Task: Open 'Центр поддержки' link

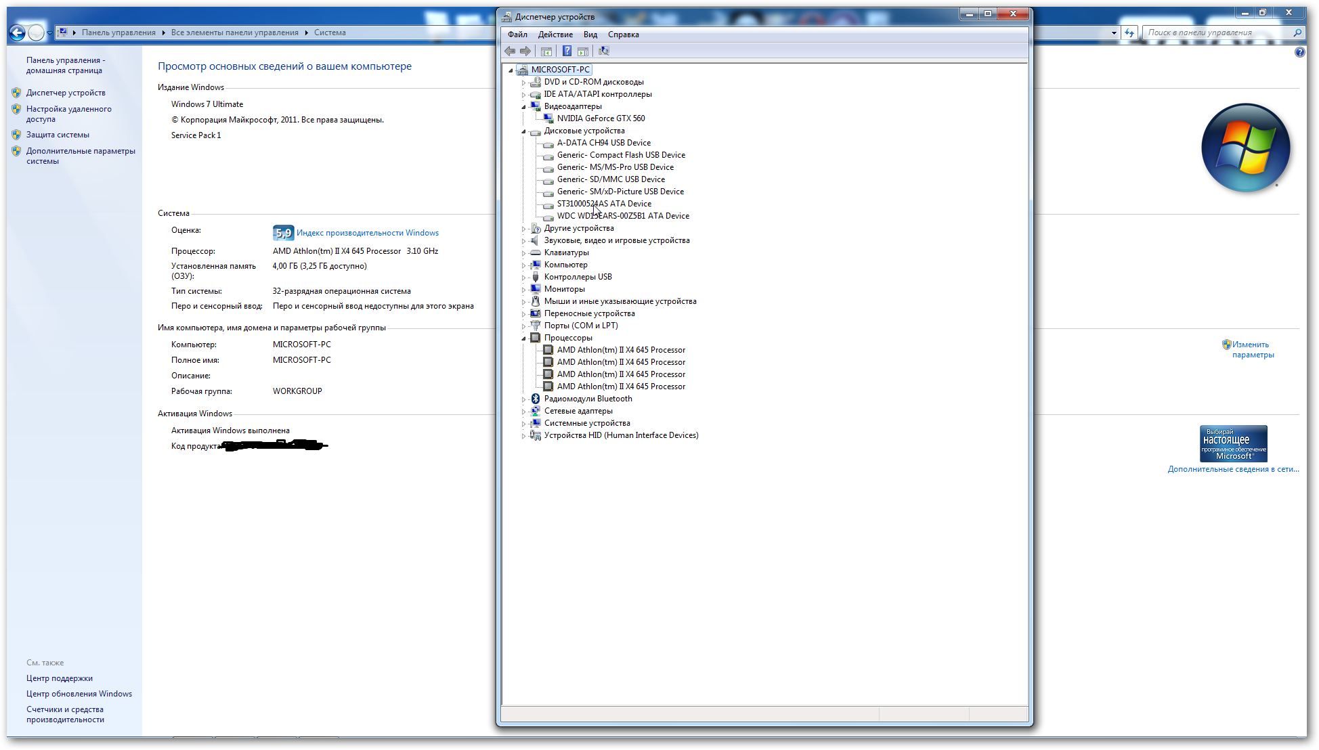Action: coord(60,678)
